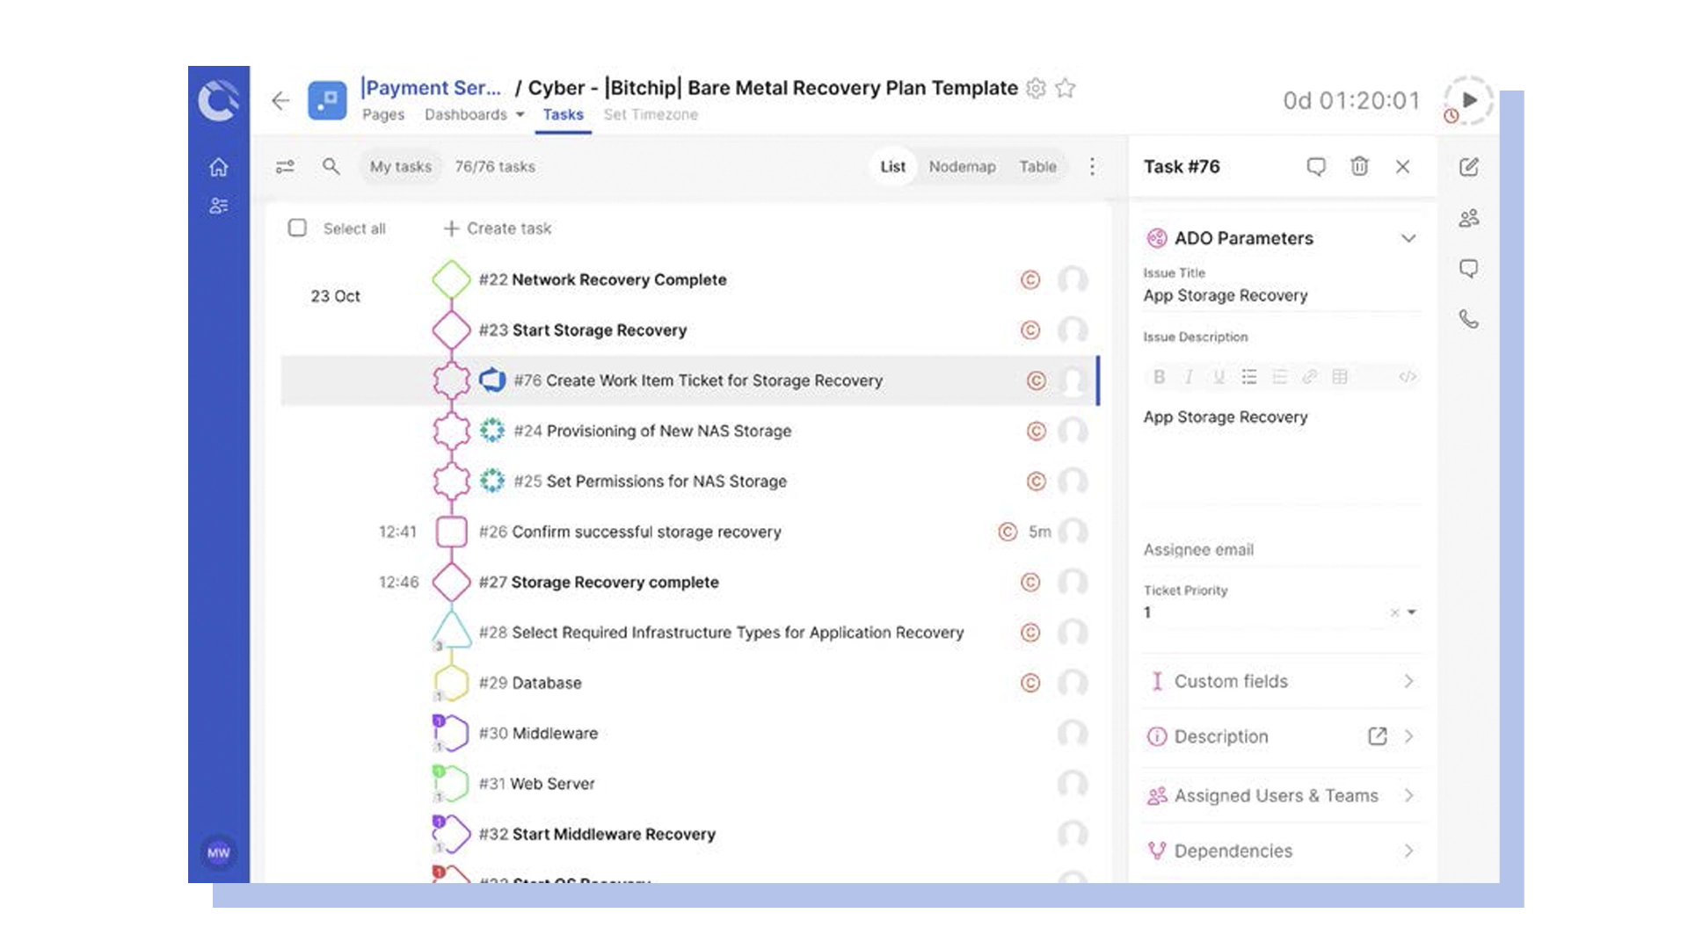Click the play runbook button
The image size is (1688, 949).
pyautogui.click(x=1468, y=100)
